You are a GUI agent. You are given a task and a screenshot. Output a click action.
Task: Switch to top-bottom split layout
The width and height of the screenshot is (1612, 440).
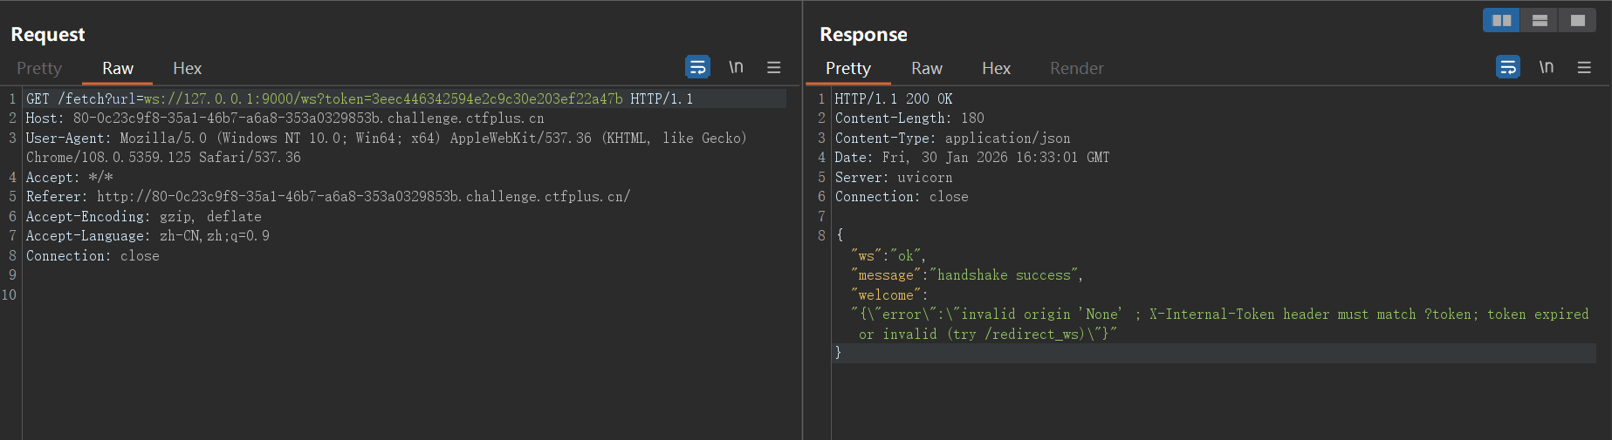click(x=1540, y=20)
